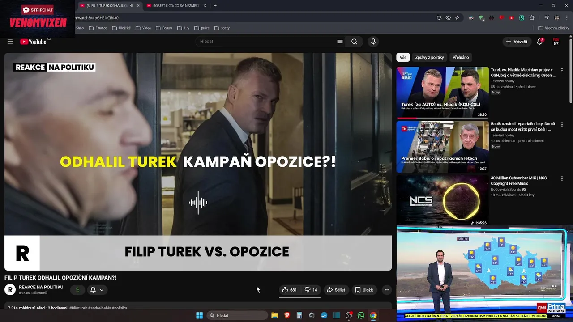Open the on-screen keyboard in the search box

click(x=340, y=42)
